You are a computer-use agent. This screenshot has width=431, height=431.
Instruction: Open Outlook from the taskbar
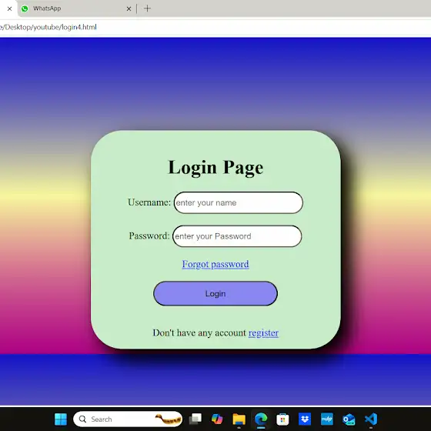click(349, 419)
